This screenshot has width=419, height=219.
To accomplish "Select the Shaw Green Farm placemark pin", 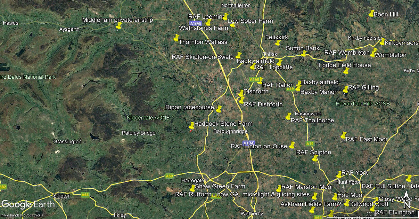I will 193,188.
